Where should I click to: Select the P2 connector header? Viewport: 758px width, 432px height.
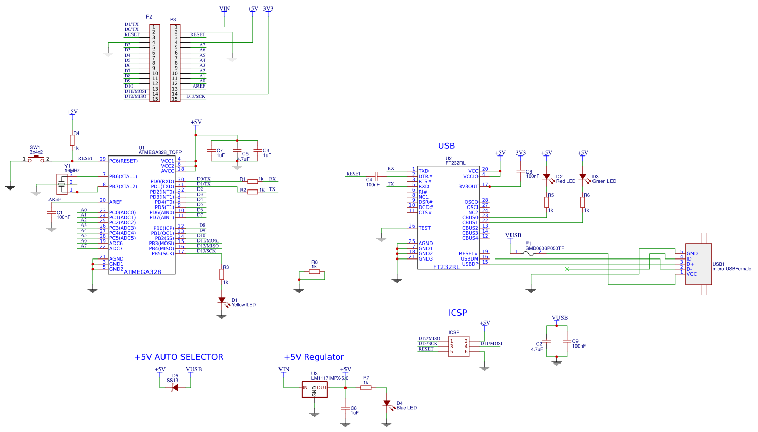154,63
